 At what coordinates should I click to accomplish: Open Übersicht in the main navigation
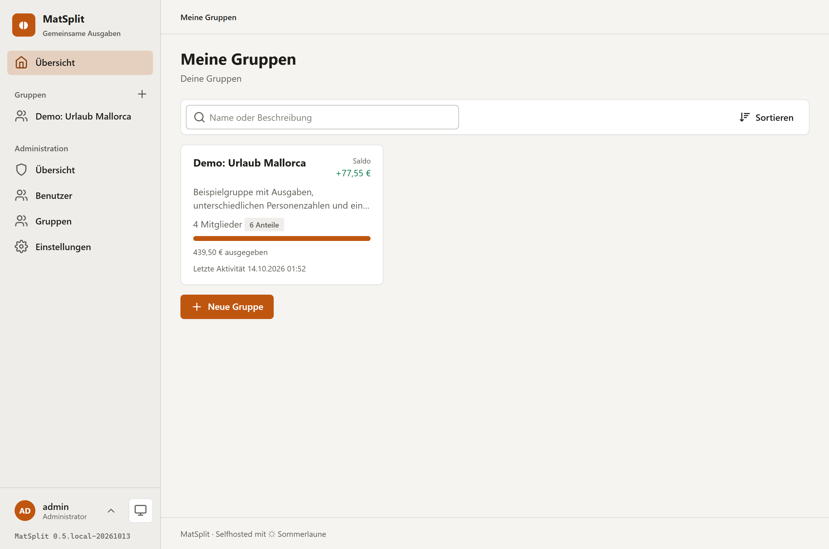tap(80, 63)
